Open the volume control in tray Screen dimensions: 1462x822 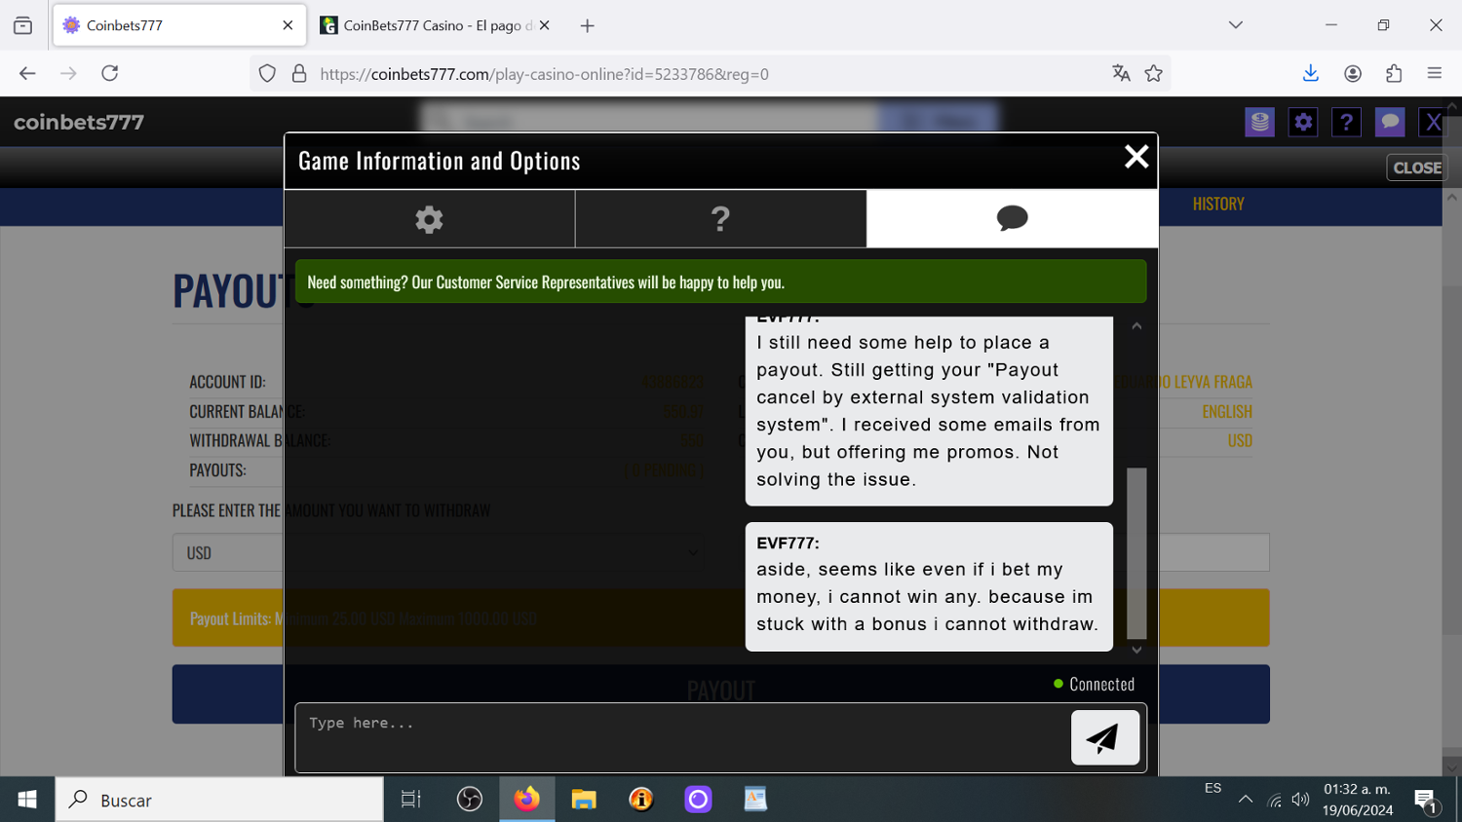pyautogui.click(x=1300, y=800)
